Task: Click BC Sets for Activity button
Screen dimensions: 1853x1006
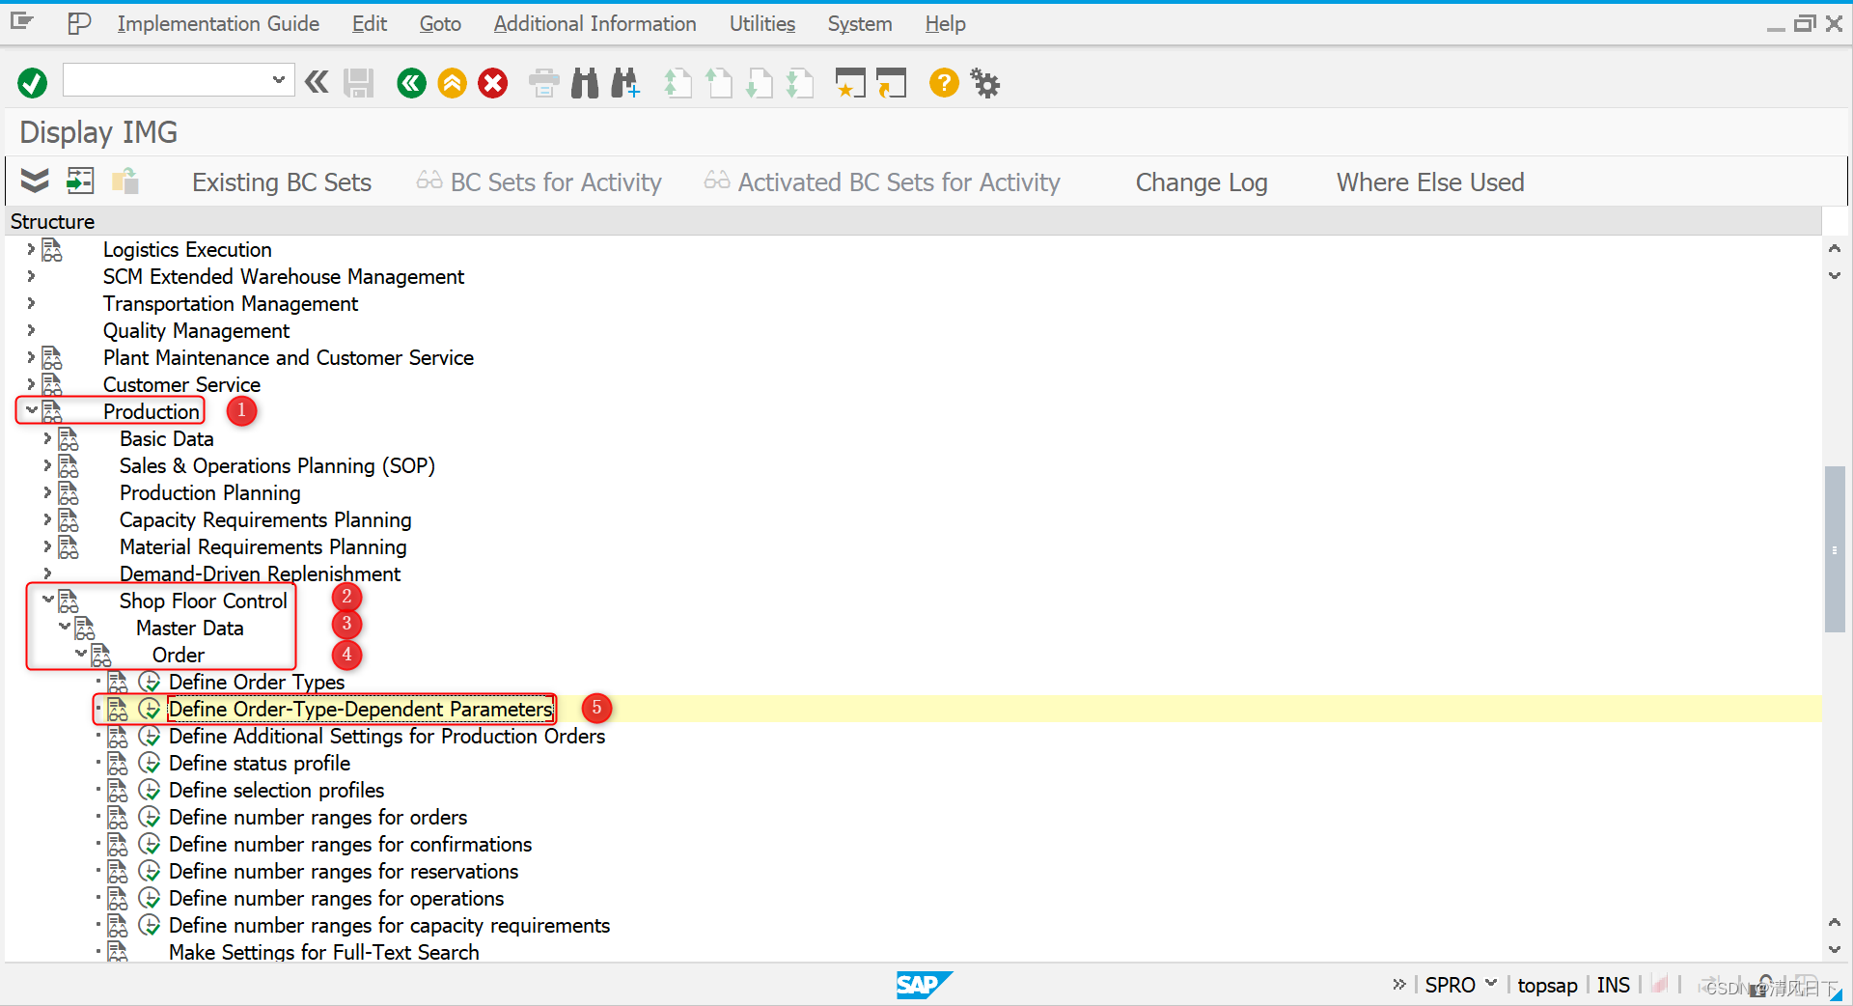Action: (539, 182)
